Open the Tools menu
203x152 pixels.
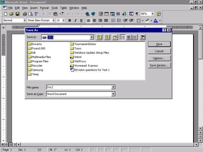54,8
